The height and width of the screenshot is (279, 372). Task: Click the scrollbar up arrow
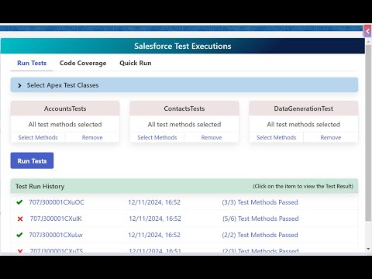pos(368,41)
